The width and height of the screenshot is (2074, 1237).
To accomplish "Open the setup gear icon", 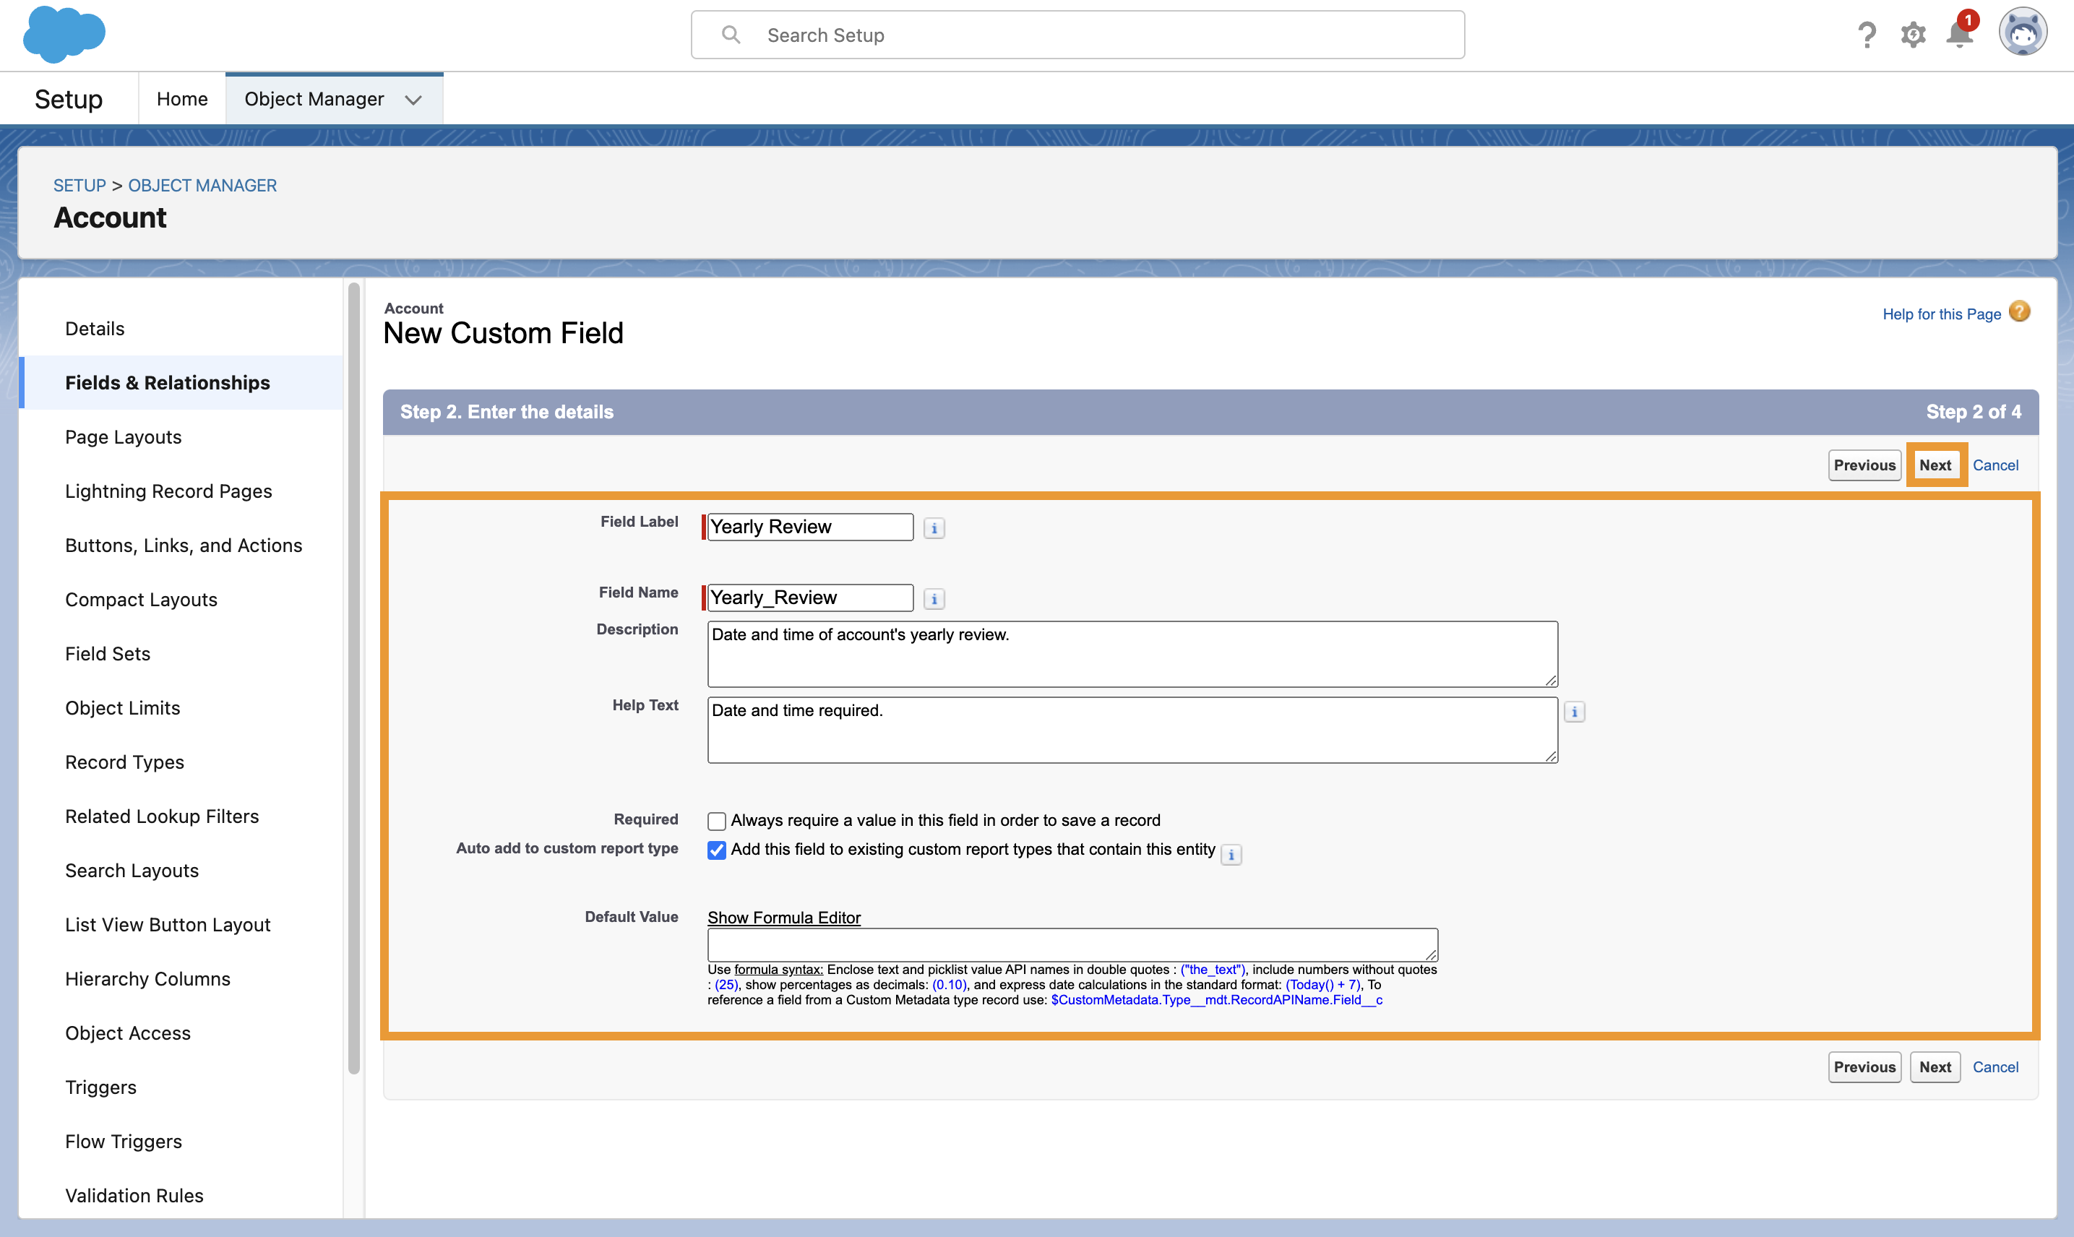I will click(x=1913, y=35).
